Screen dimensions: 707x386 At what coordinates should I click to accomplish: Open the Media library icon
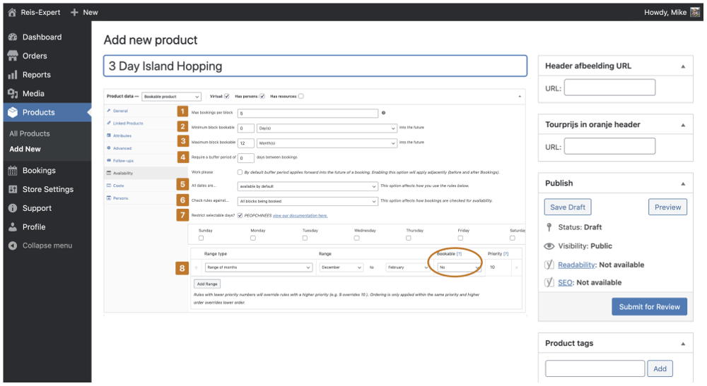point(13,94)
